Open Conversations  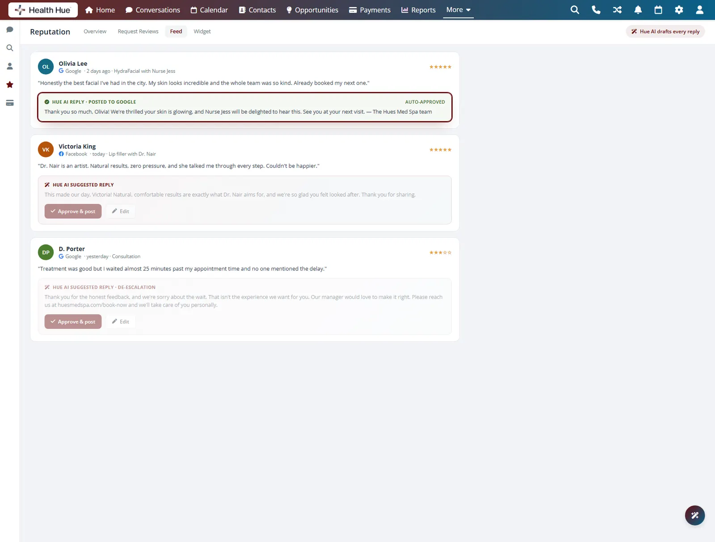(x=153, y=10)
